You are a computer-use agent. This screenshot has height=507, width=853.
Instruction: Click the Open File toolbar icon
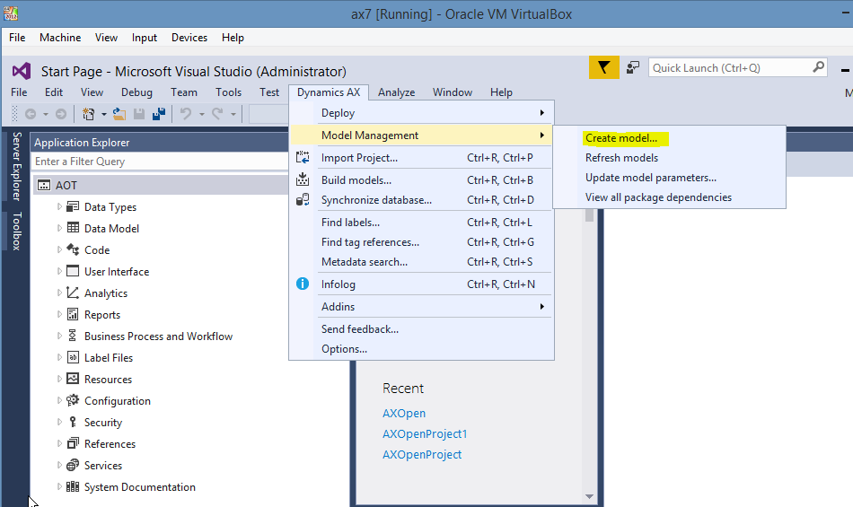[119, 114]
